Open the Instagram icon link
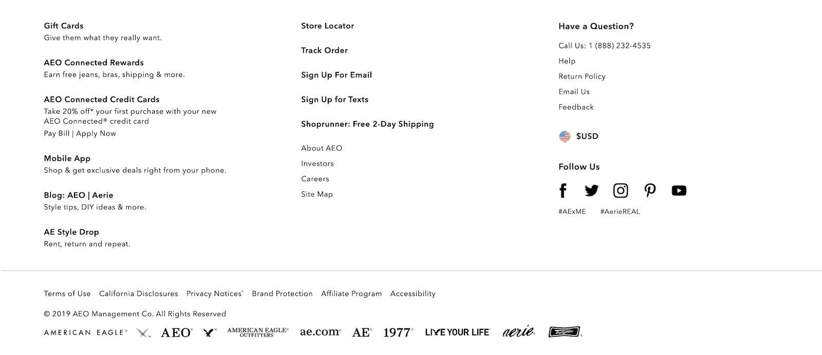Viewport: 822px width, 355px height. pyautogui.click(x=621, y=191)
